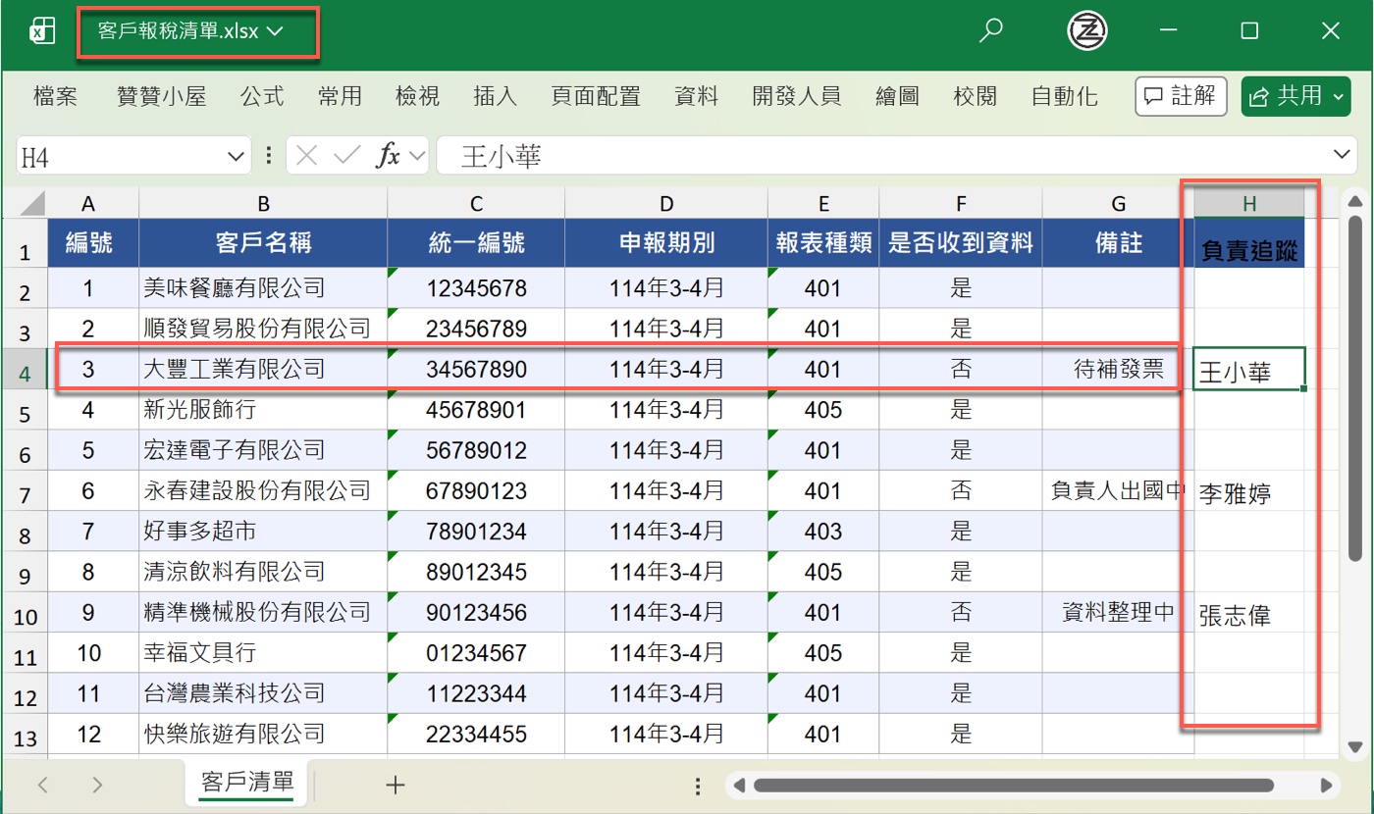The height and width of the screenshot is (814, 1374).
Task: Click the formula bar vertical dots handle
Action: [x=268, y=155]
